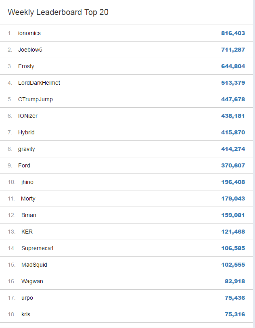The image size is (255, 328).
Task: Click the Weekly Leaderboard Top 20 heading
Action: 58,12
